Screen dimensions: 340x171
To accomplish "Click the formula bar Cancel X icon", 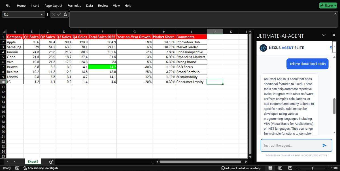I will (53, 14).
